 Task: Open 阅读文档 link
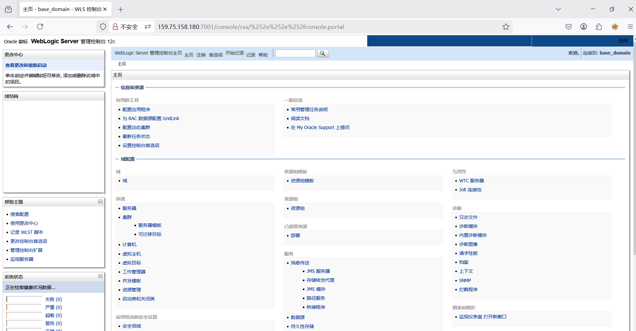pos(300,118)
